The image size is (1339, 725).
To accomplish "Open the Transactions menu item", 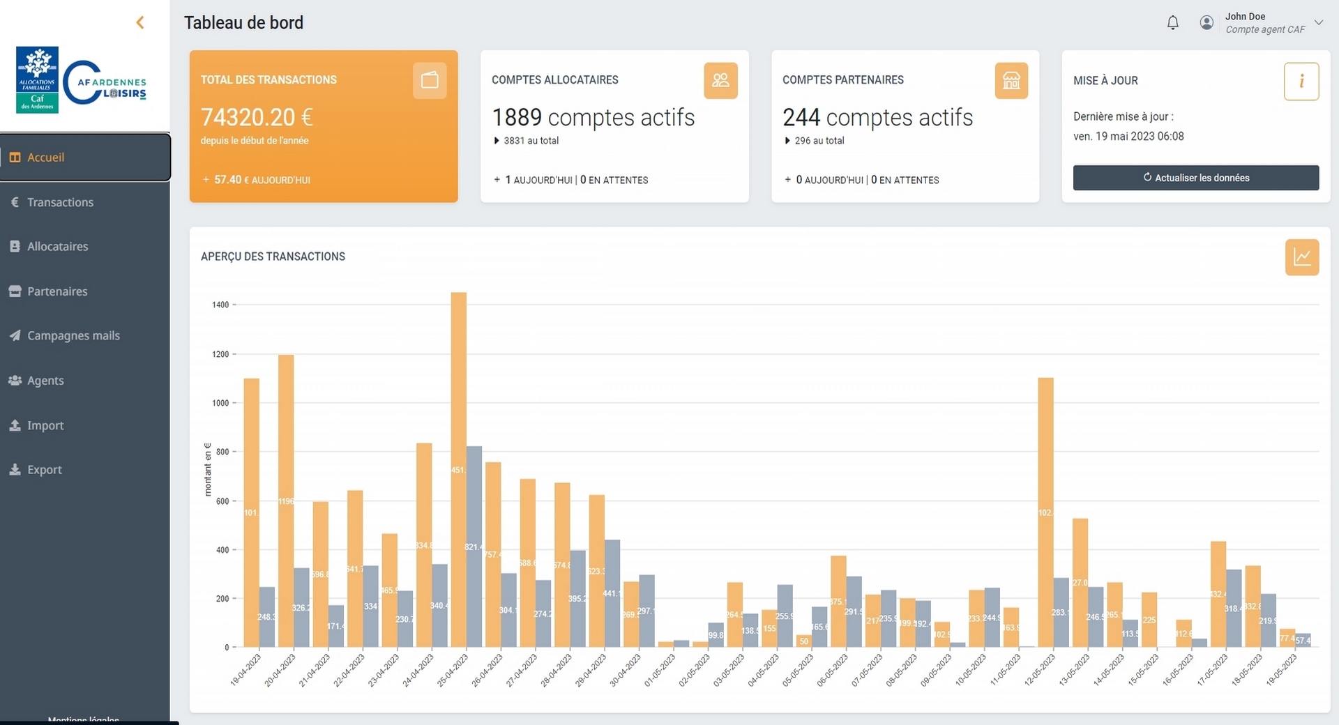I will 85,202.
